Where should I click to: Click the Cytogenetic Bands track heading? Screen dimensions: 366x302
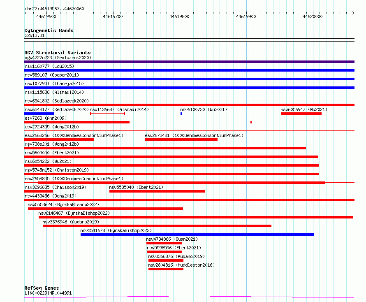(49, 30)
